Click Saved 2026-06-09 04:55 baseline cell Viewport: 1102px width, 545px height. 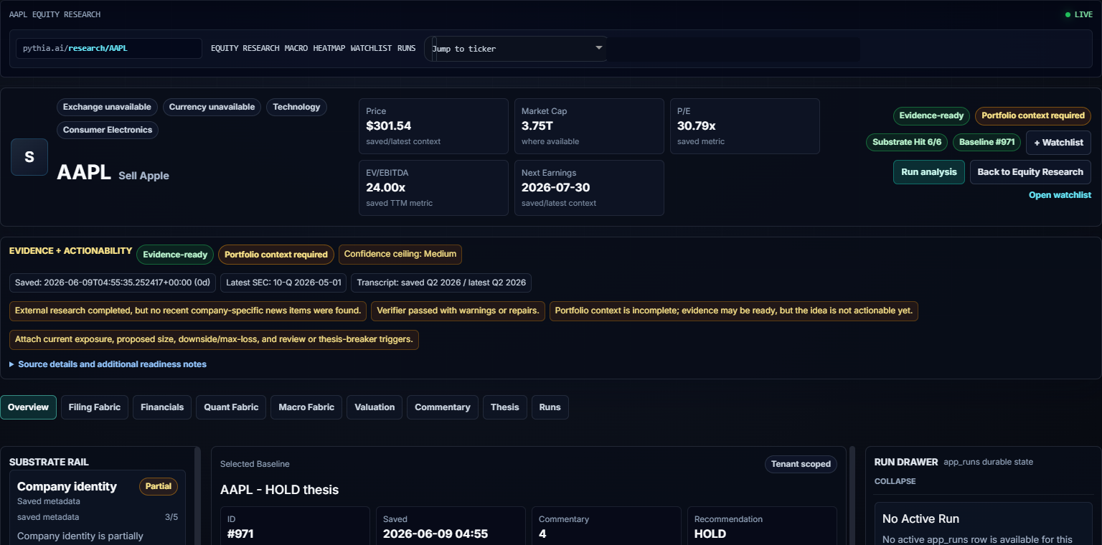pos(451,527)
